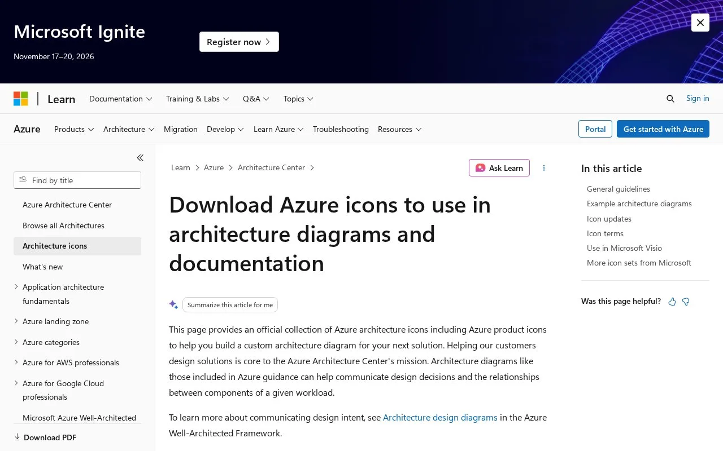The height and width of the screenshot is (451, 723).
Task: Open the article's more actions menu
Action: coord(544,168)
